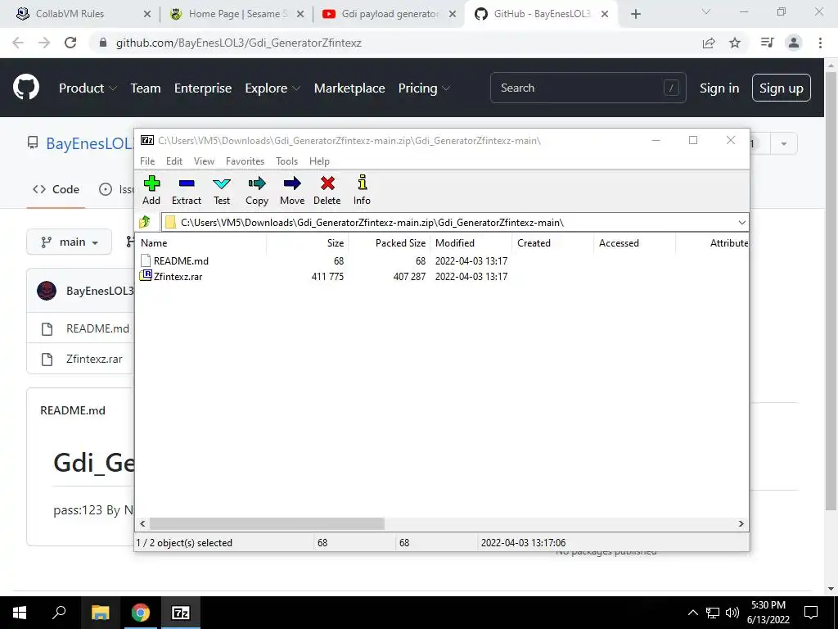Image resolution: width=838 pixels, height=629 pixels.
Task: Open the File menu in 7-Zip
Action: coord(147,161)
